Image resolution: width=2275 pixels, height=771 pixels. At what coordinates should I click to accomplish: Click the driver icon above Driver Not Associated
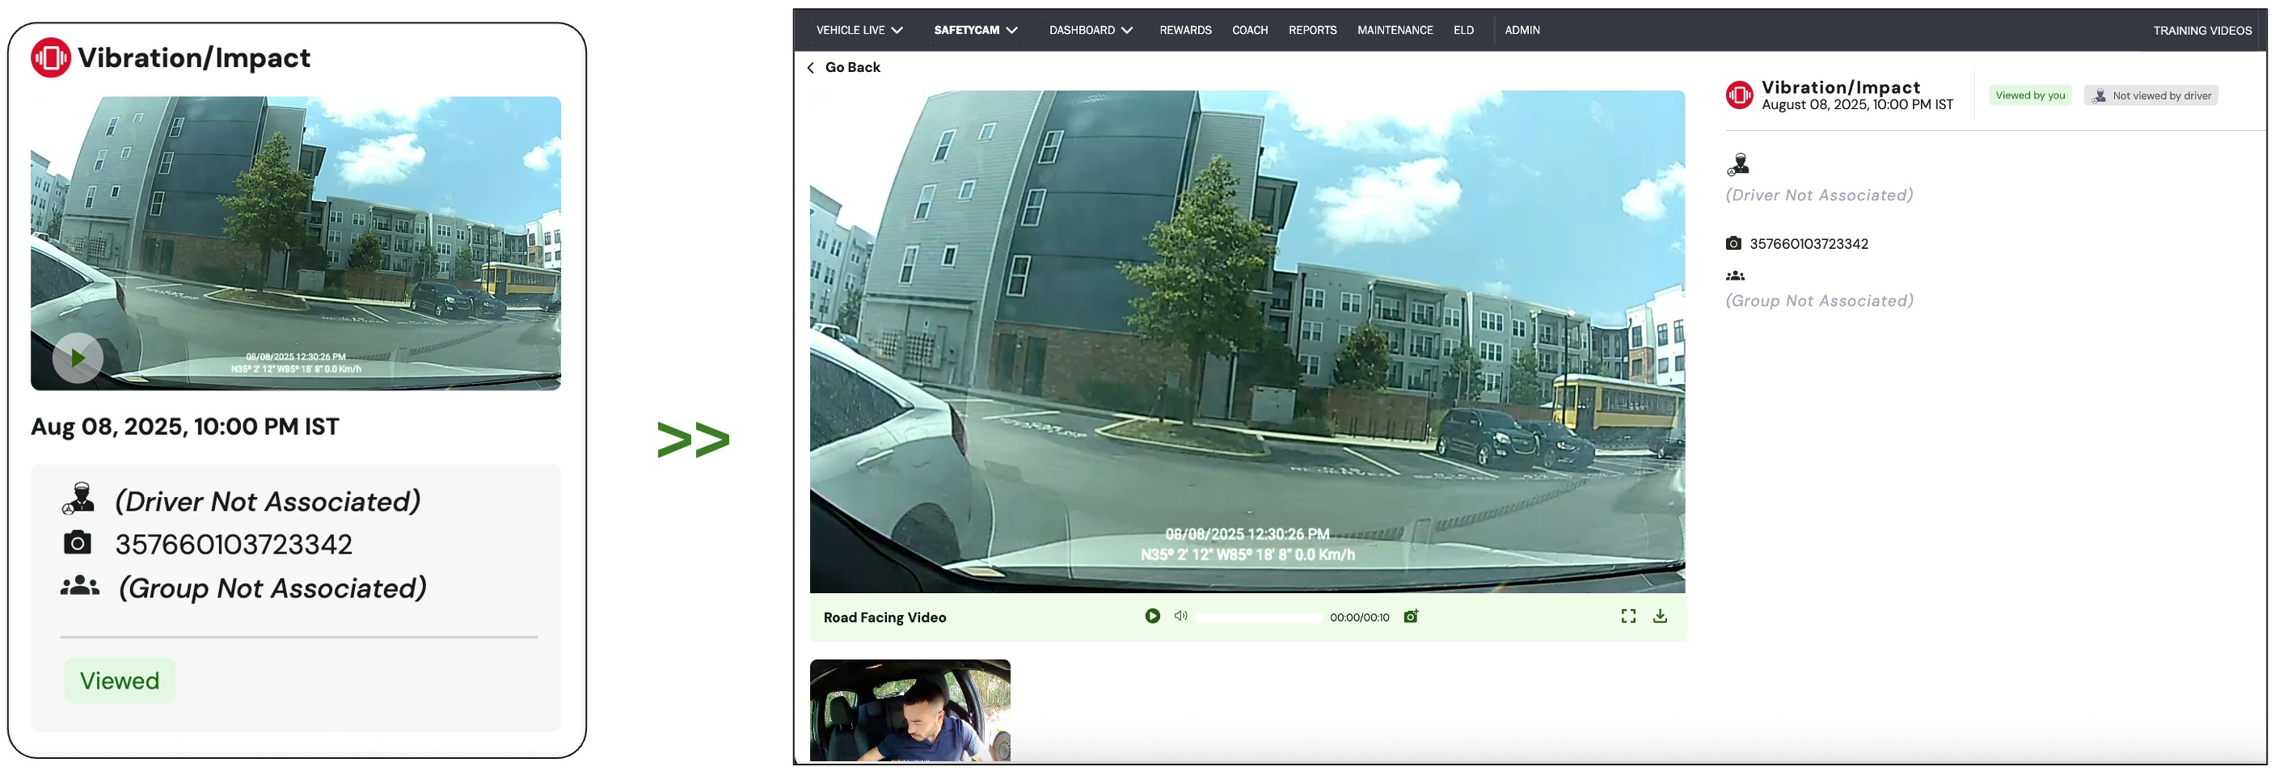(1737, 164)
